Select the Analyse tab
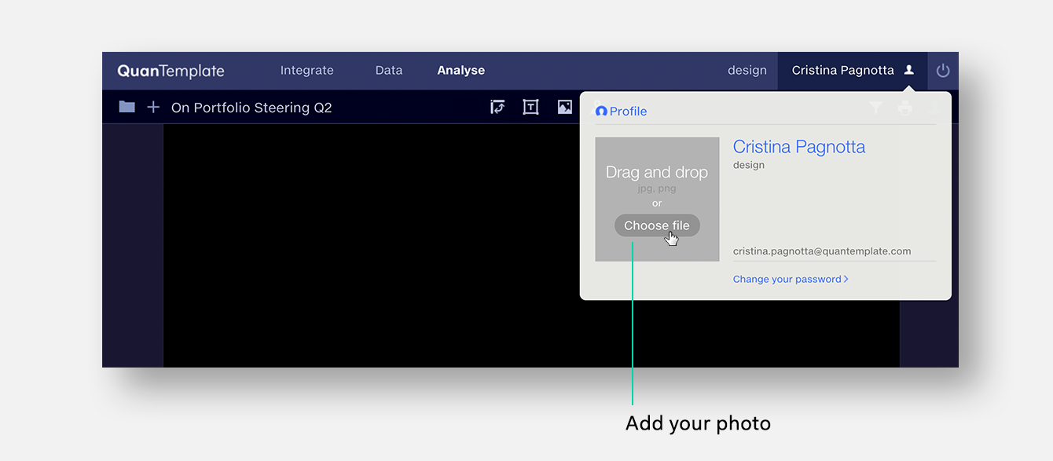Screen dimensions: 1053x461 pos(460,70)
